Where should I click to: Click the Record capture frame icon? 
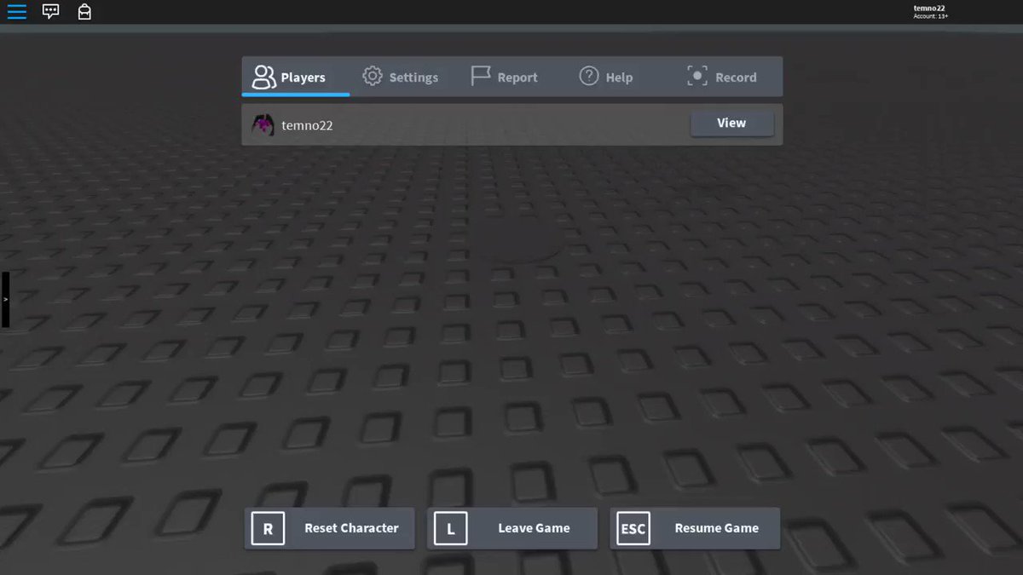tap(697, 76)
